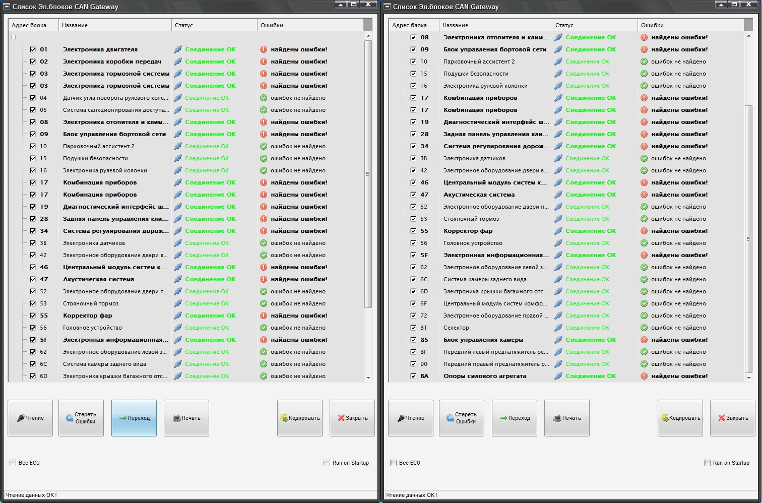Enable Все ECU checkbox in right window
This screenshot has width=762, height=503.
(x=394, y=463)
